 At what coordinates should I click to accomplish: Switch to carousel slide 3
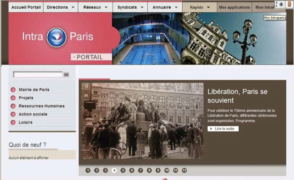(105, 171)
